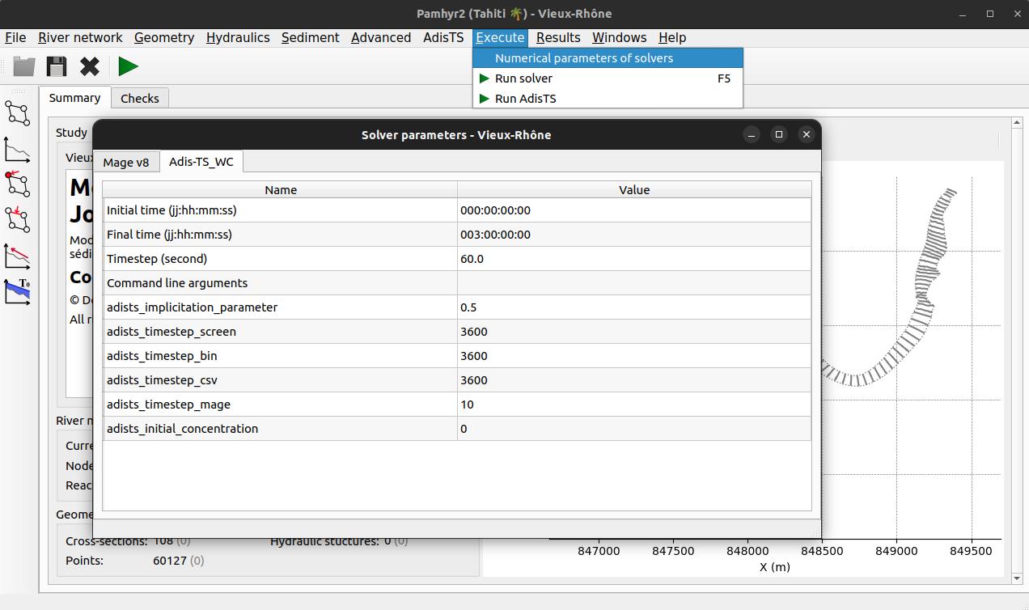
Task: Close the Solver parameters dialog
Action: tap(806, 134)
